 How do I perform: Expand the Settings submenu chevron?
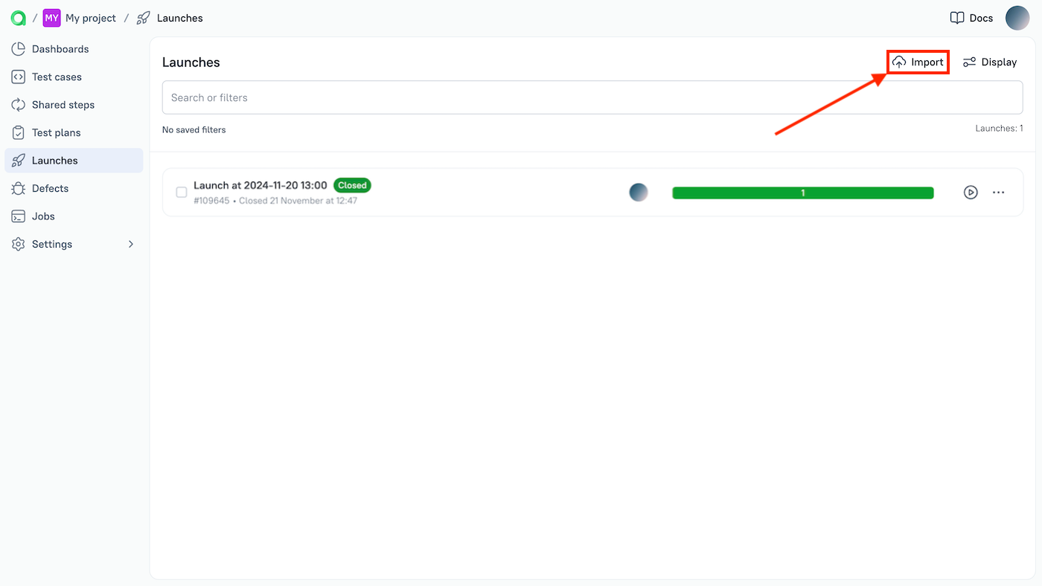pyautogui.click(x=131, y=243)
